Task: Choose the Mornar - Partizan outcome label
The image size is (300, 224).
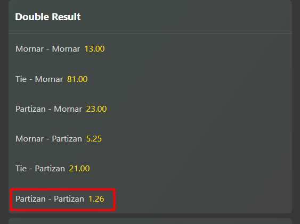Action: pyautogui.click(x=48, y=139)
